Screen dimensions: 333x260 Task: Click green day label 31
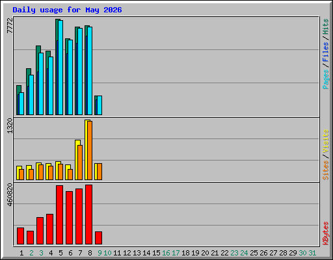[x=312, y=253]
